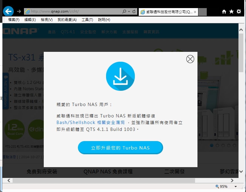Refresh the page with the reload icon
This screenshot has height=192, width=246.
pos(134,11)
